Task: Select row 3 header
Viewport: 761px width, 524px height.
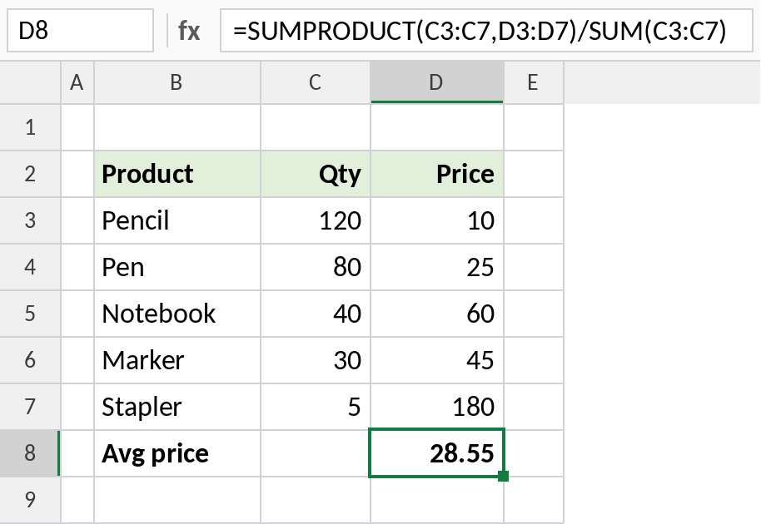Action: (x=30, y=220)
